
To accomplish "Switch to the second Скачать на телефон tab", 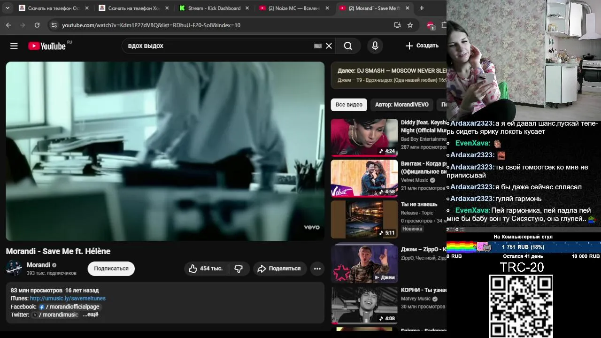I will click(134, 8).
